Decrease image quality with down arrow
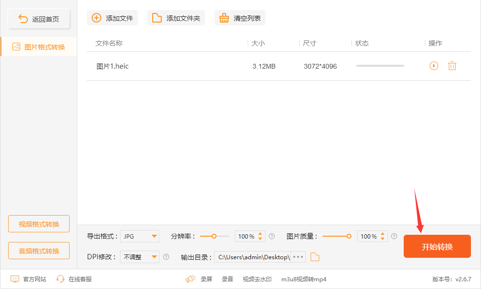The height and width of the screenshot is (289, 481). coord(383,239)
